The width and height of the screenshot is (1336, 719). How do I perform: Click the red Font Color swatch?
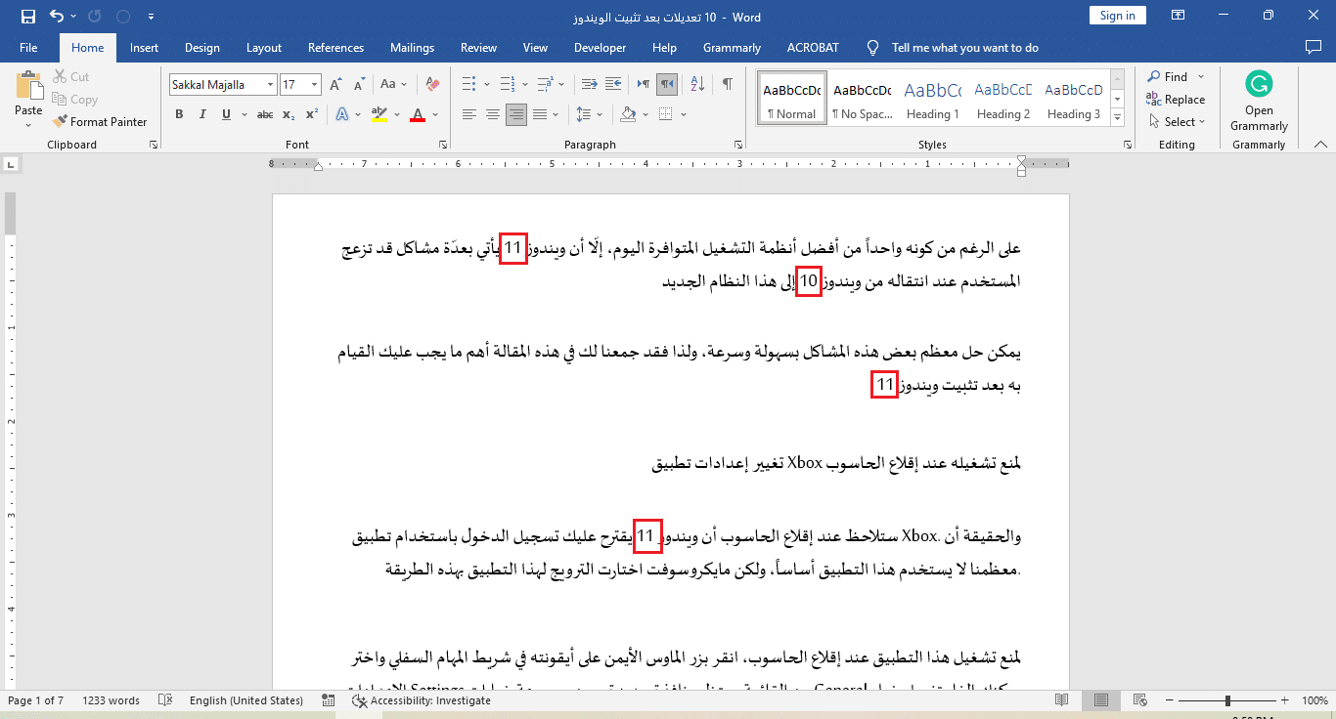point(418,115)
